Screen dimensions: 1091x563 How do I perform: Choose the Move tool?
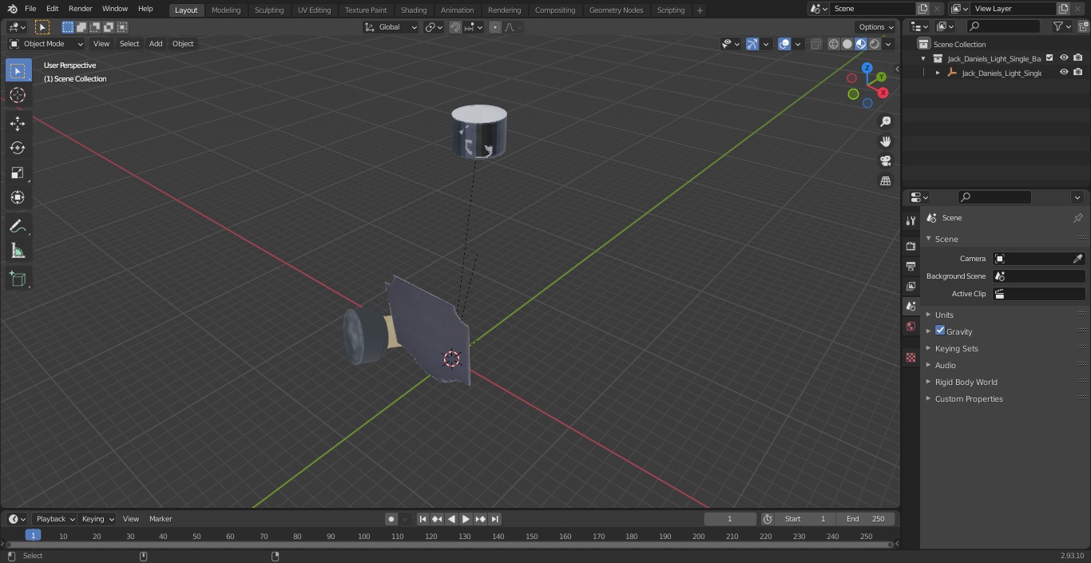(x=18, y=123)
